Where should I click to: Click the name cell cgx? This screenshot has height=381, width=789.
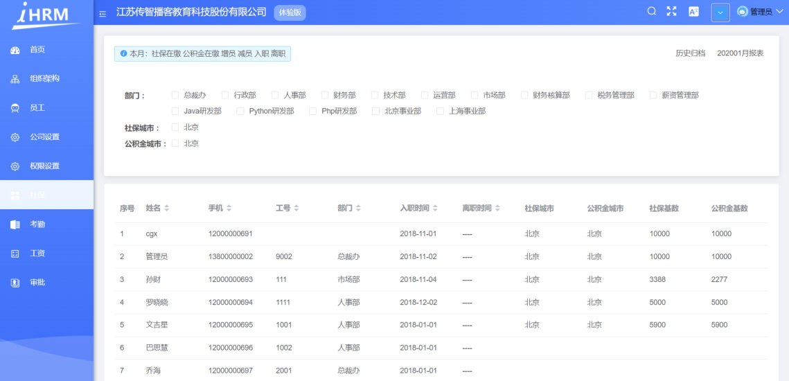click(x=152, y=234)
